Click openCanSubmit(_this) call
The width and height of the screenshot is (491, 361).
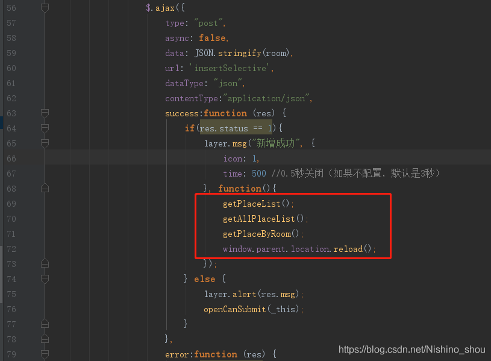[251, 309]
